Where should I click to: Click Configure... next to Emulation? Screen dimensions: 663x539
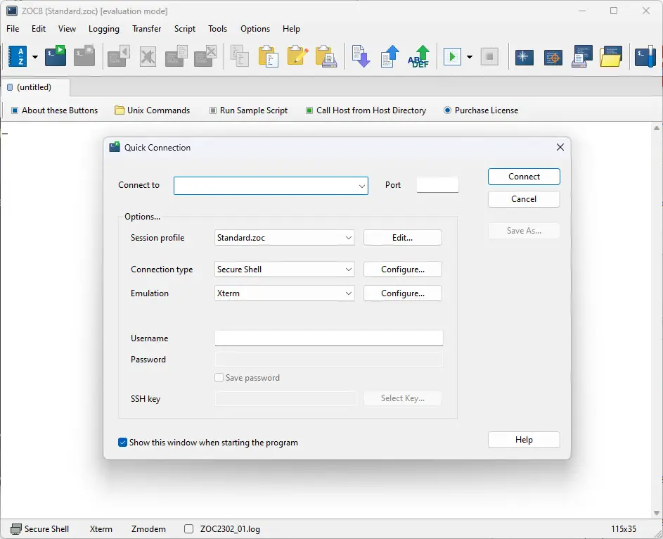coord(403,293)
